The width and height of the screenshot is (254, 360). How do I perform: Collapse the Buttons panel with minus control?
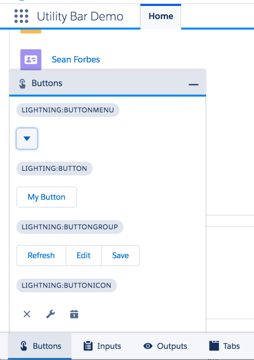(x=193, y=83)
